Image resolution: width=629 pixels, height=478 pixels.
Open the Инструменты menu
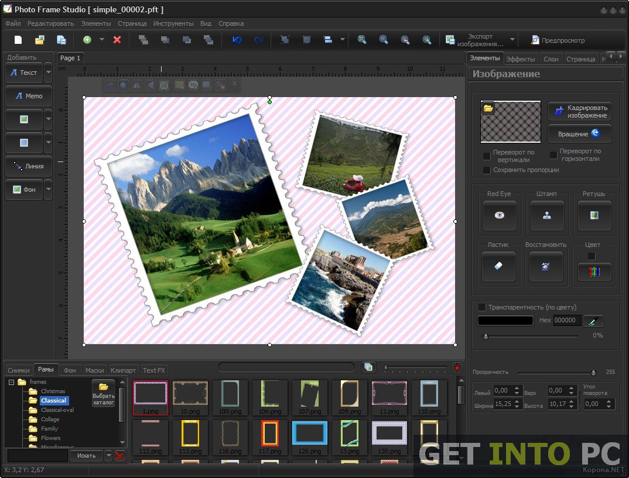tap(173, 23)
